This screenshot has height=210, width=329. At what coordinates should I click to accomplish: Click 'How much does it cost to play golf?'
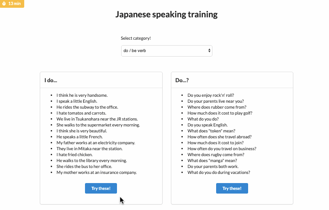(220, 113)
